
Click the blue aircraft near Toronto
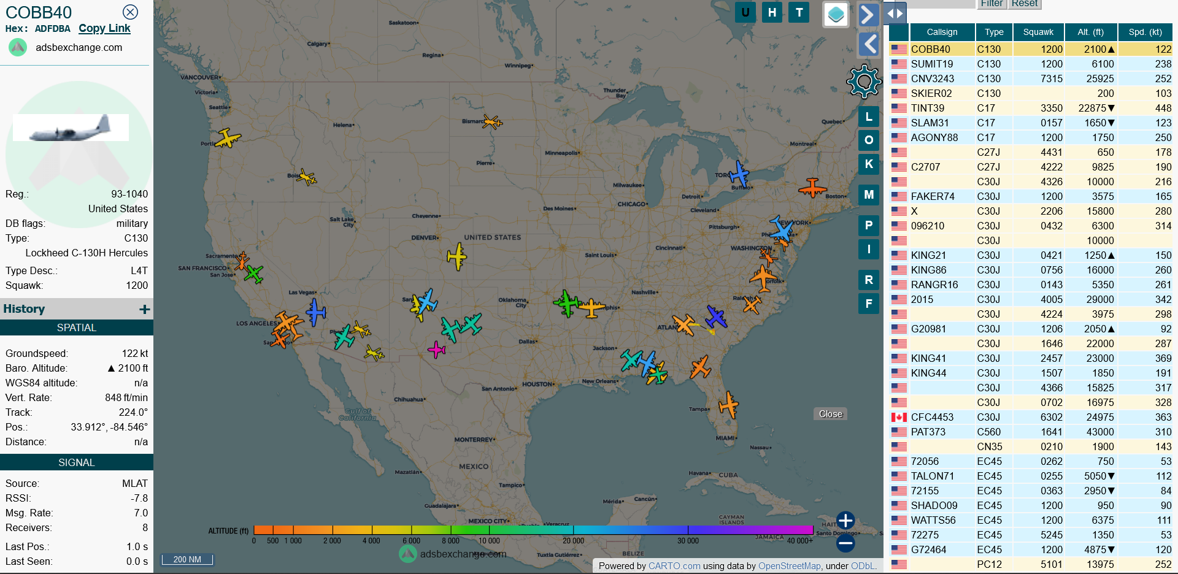click(739, 174)
